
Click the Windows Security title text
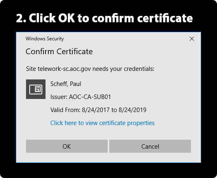tap(45, 39)
